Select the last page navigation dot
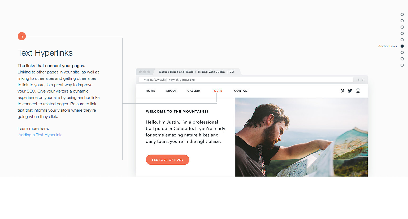Image resolution: width=408 pixels, height=219 pixels. point(402,65)
